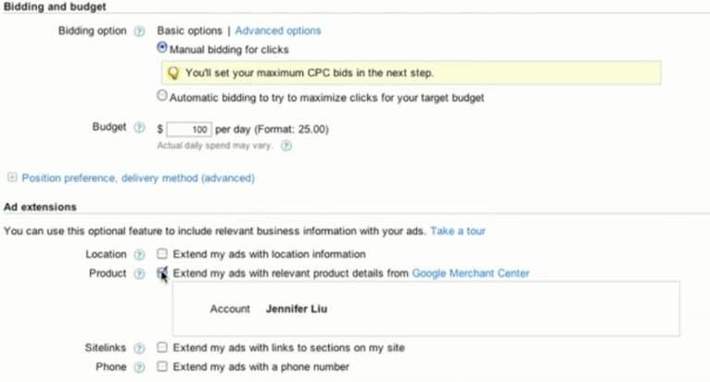Enable location information extension checkbox
This screenshot has height=382, width=710.
coord(162,254)
